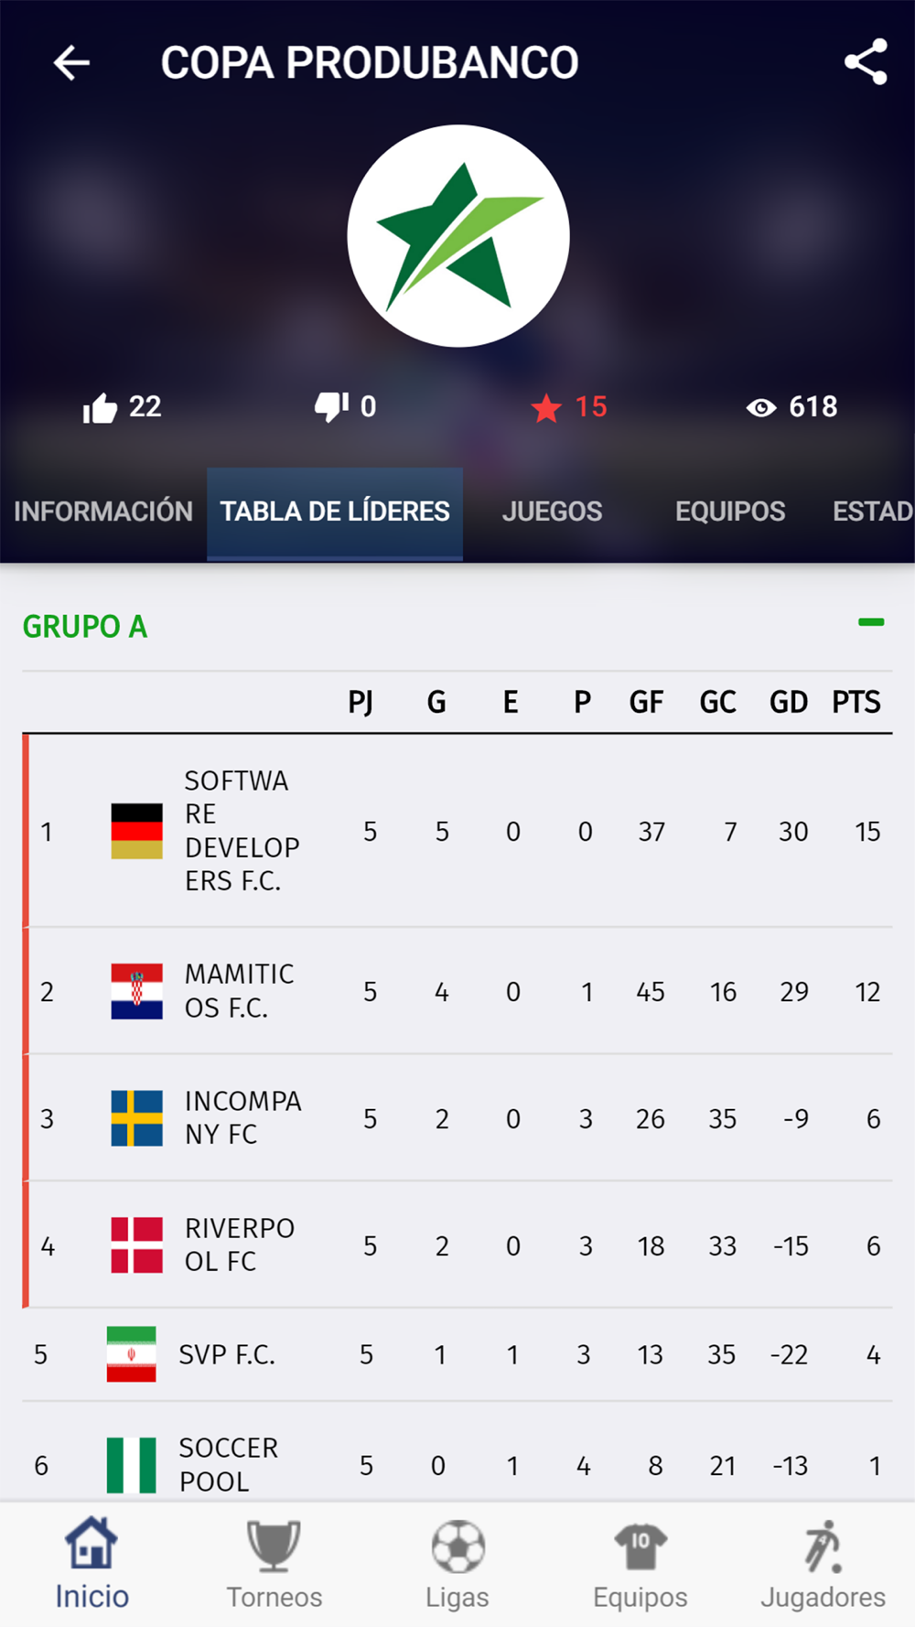The height and width of the screenshot is (1627, 915).
Task: Tap the tournament star logo
Action: tap(458, 236)
